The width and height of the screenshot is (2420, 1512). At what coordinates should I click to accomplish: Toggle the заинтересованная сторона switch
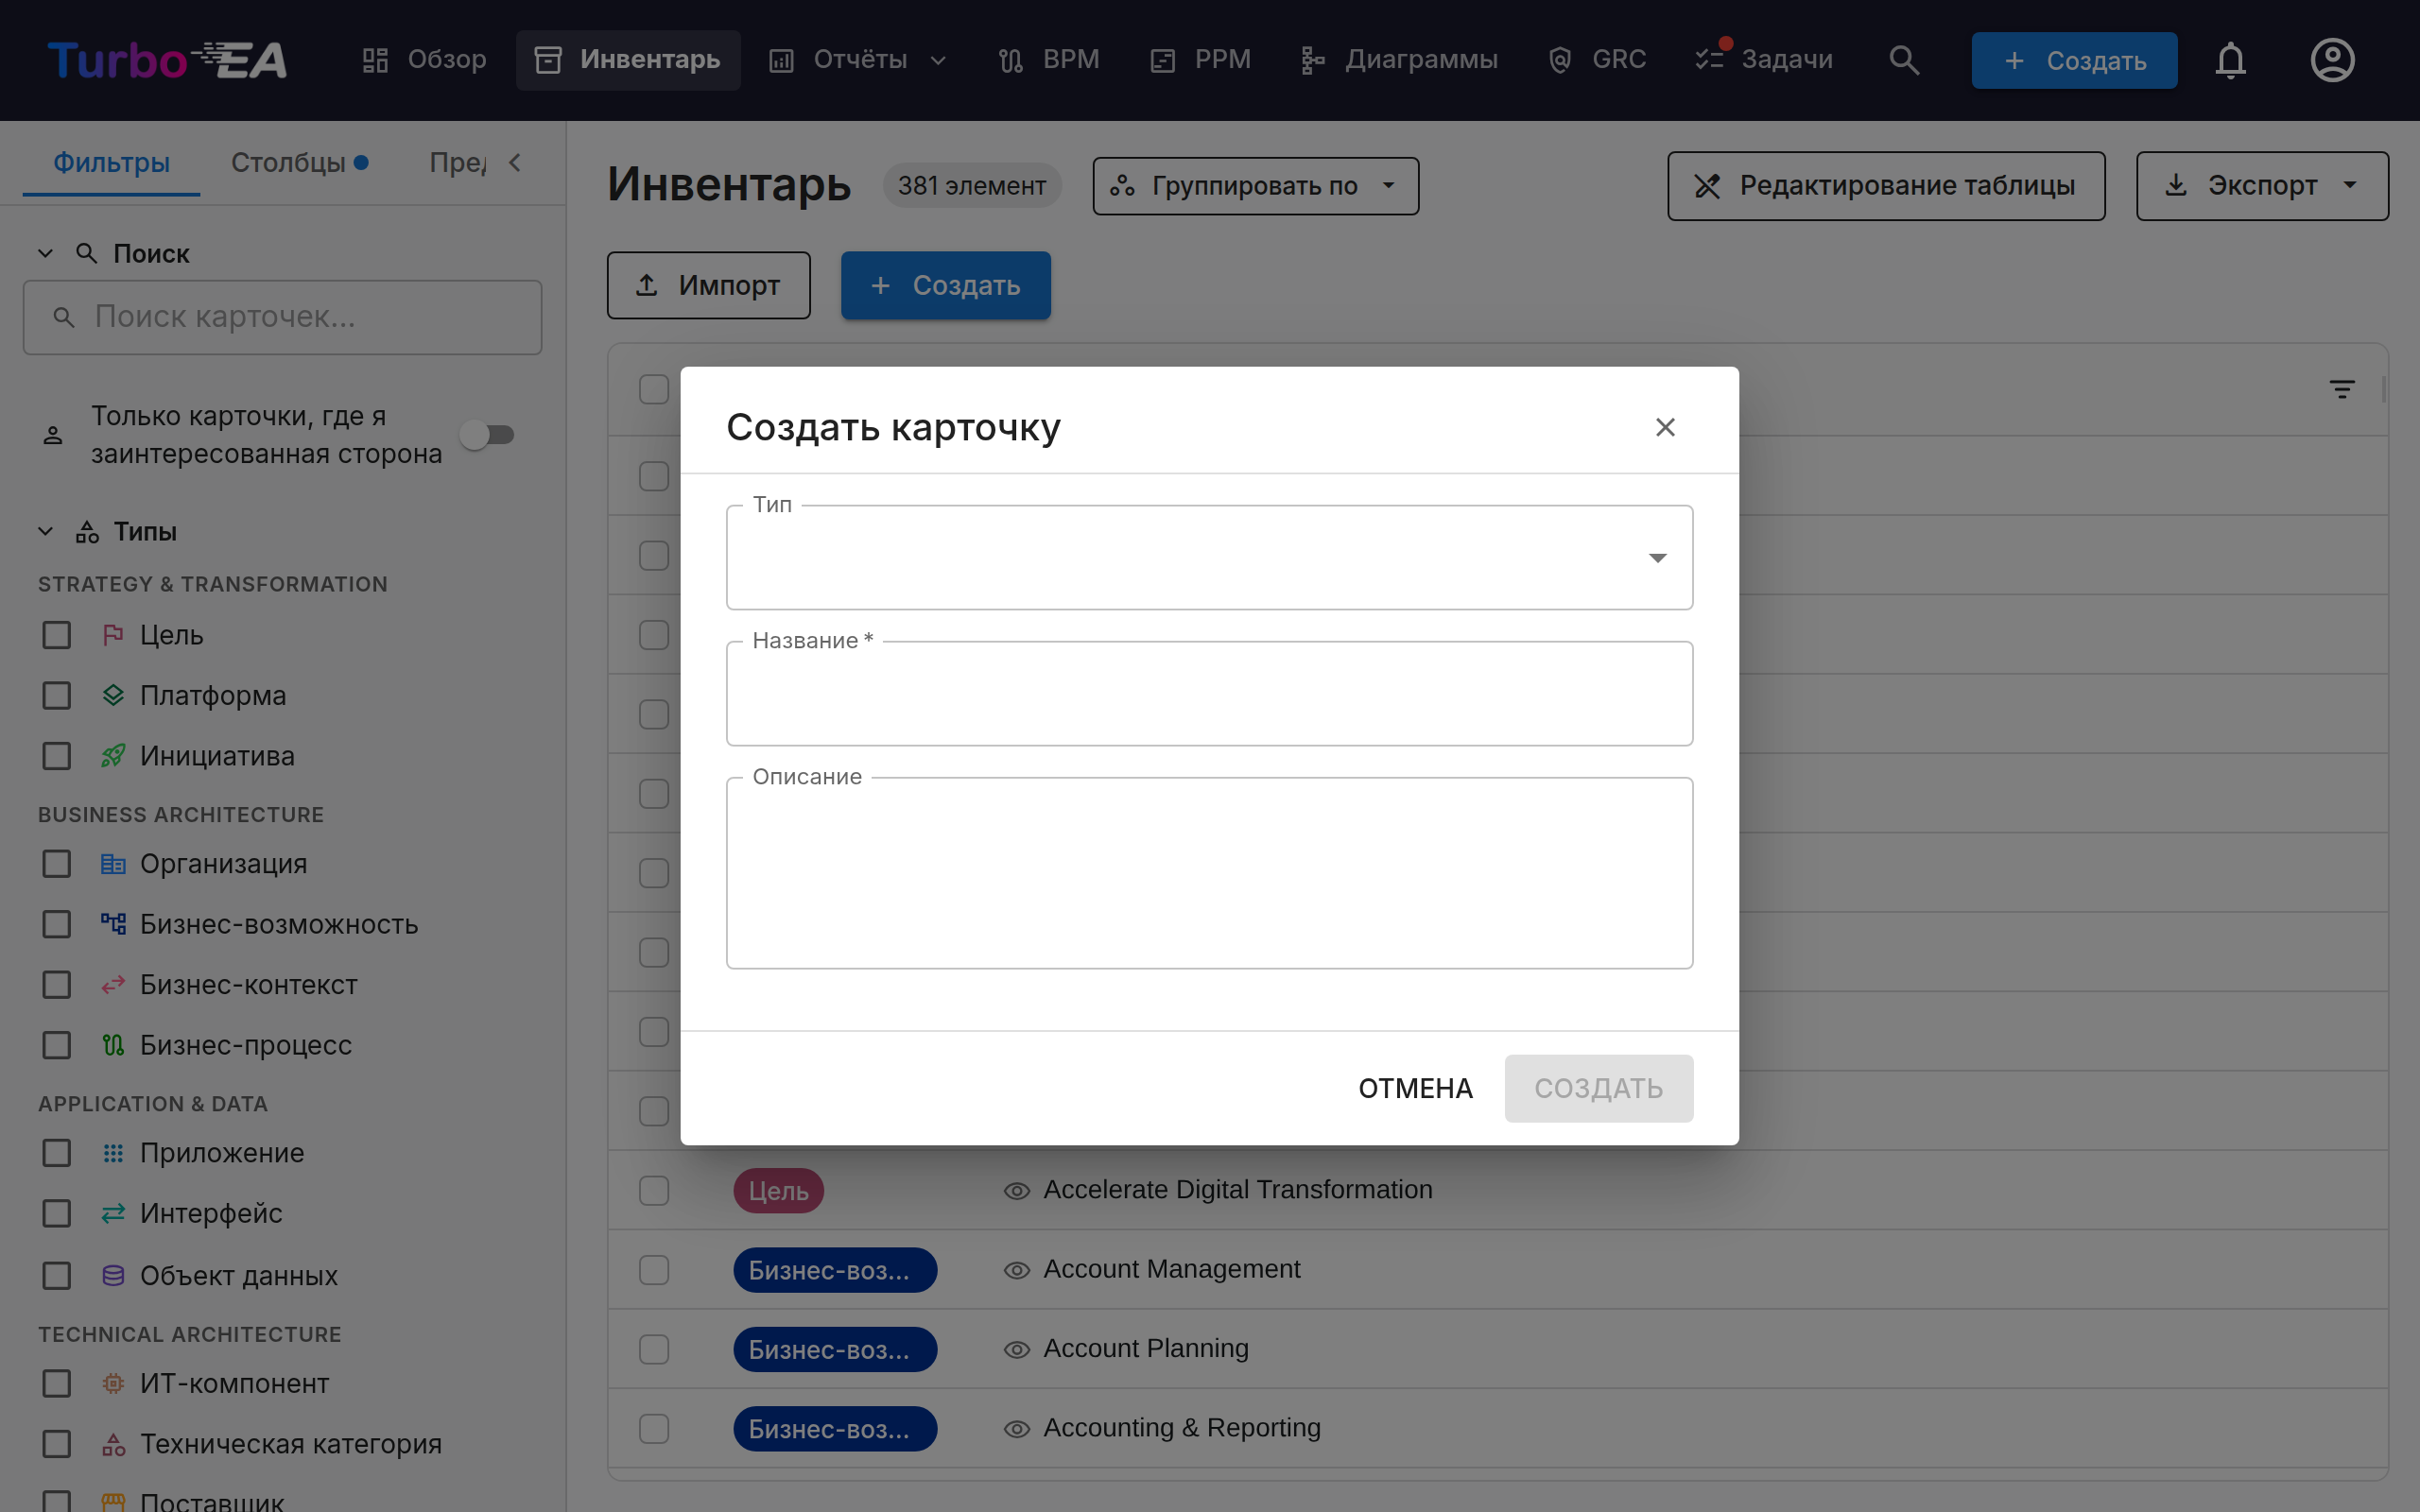488,435
